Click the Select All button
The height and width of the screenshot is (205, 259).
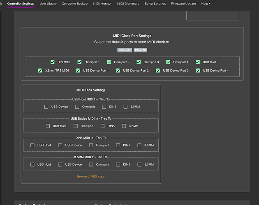click(124, 50)
